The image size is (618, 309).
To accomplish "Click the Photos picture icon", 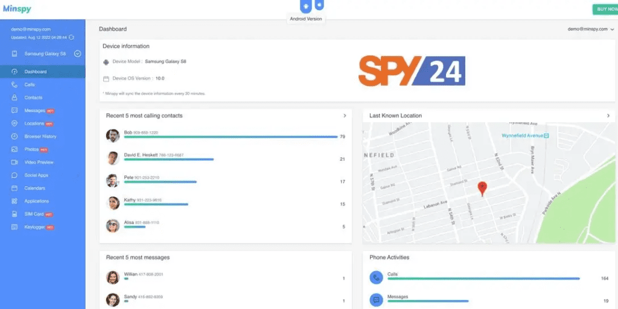I will click(14, 149).
